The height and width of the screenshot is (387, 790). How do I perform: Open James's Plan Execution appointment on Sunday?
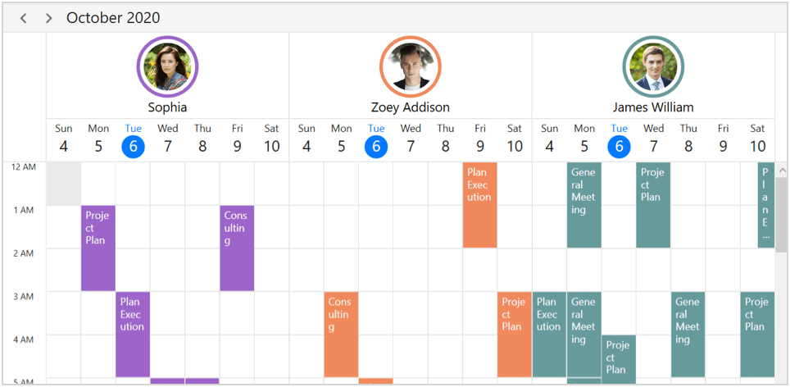pos(549,334)
